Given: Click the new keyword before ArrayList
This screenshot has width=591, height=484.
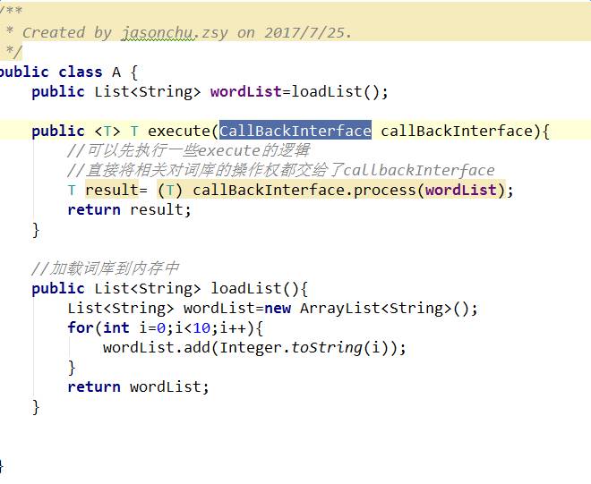Looking at the screenshot, I should pyautogui.click(x=278, y=308).
